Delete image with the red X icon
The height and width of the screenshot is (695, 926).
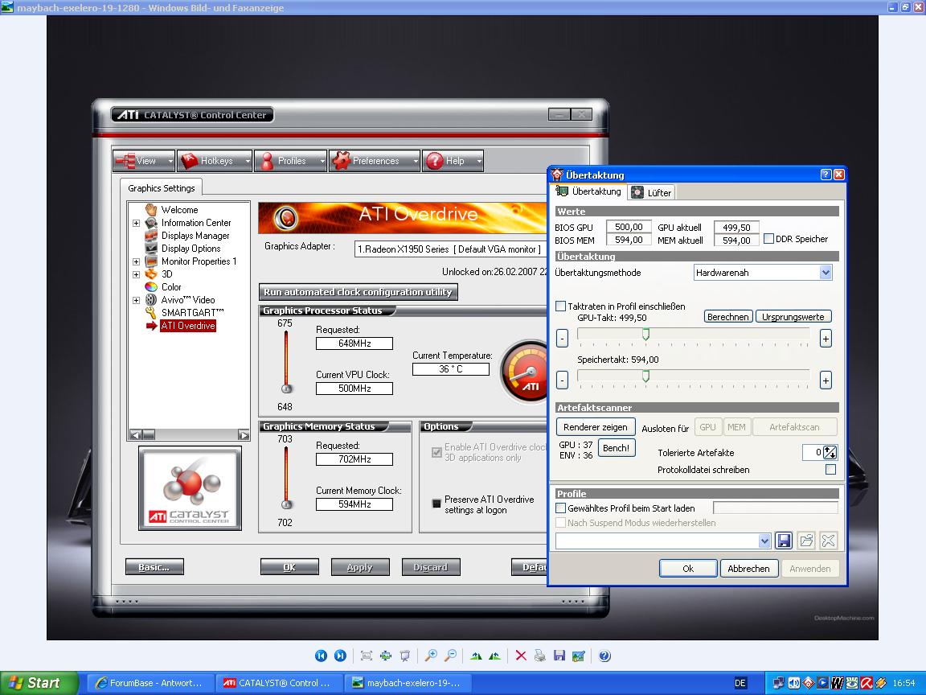(521, 656)
